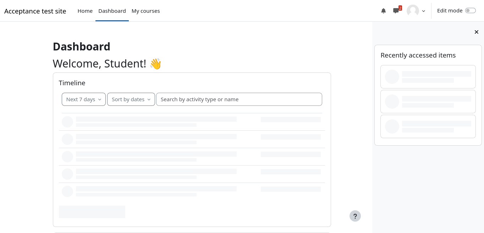Close the block drawer with the X
484x233 pixels.
pos(476,32)
